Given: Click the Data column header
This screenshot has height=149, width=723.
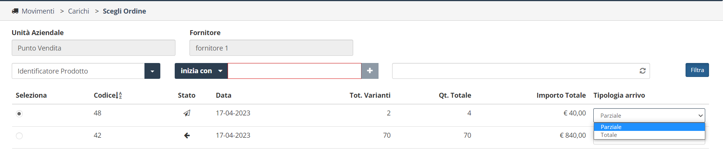Looking at the screenshot, I should click(x=223, y=95).
